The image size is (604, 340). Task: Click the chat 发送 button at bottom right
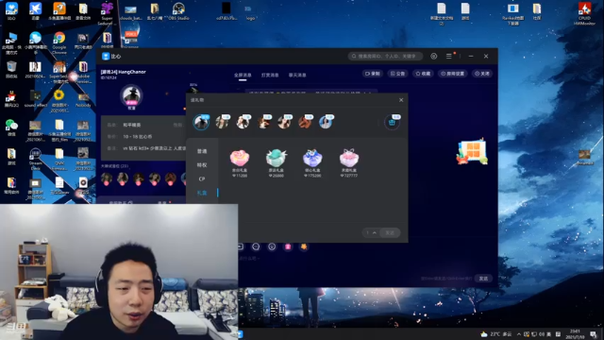coord(483,279)
